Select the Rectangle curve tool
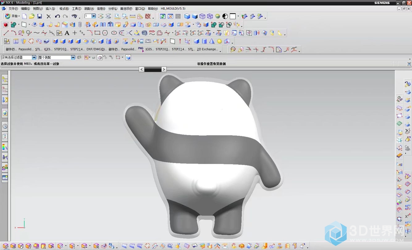The height and width of the screenshot is (250, 412). (x=97, y=33)
